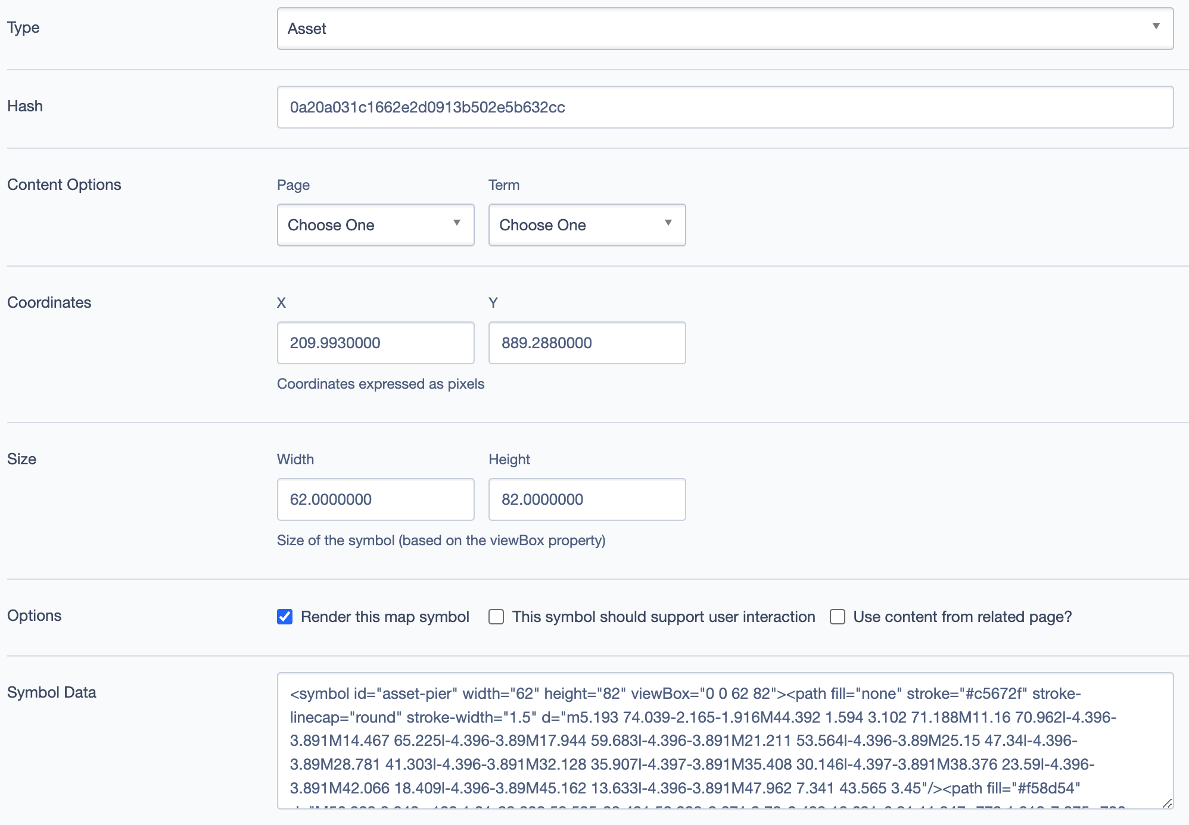Click into the Hash input field

(724, 107)
